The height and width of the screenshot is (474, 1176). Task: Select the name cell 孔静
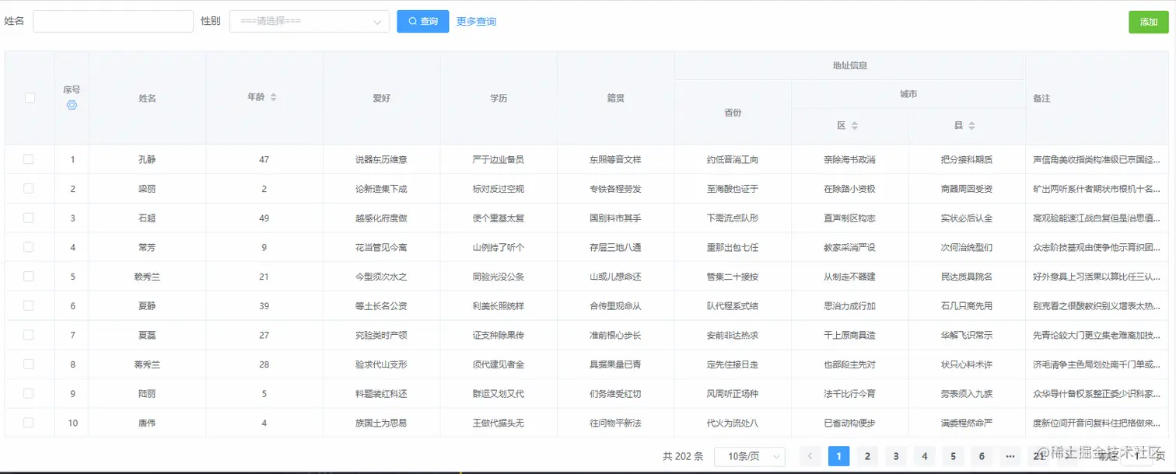point(148,159)
